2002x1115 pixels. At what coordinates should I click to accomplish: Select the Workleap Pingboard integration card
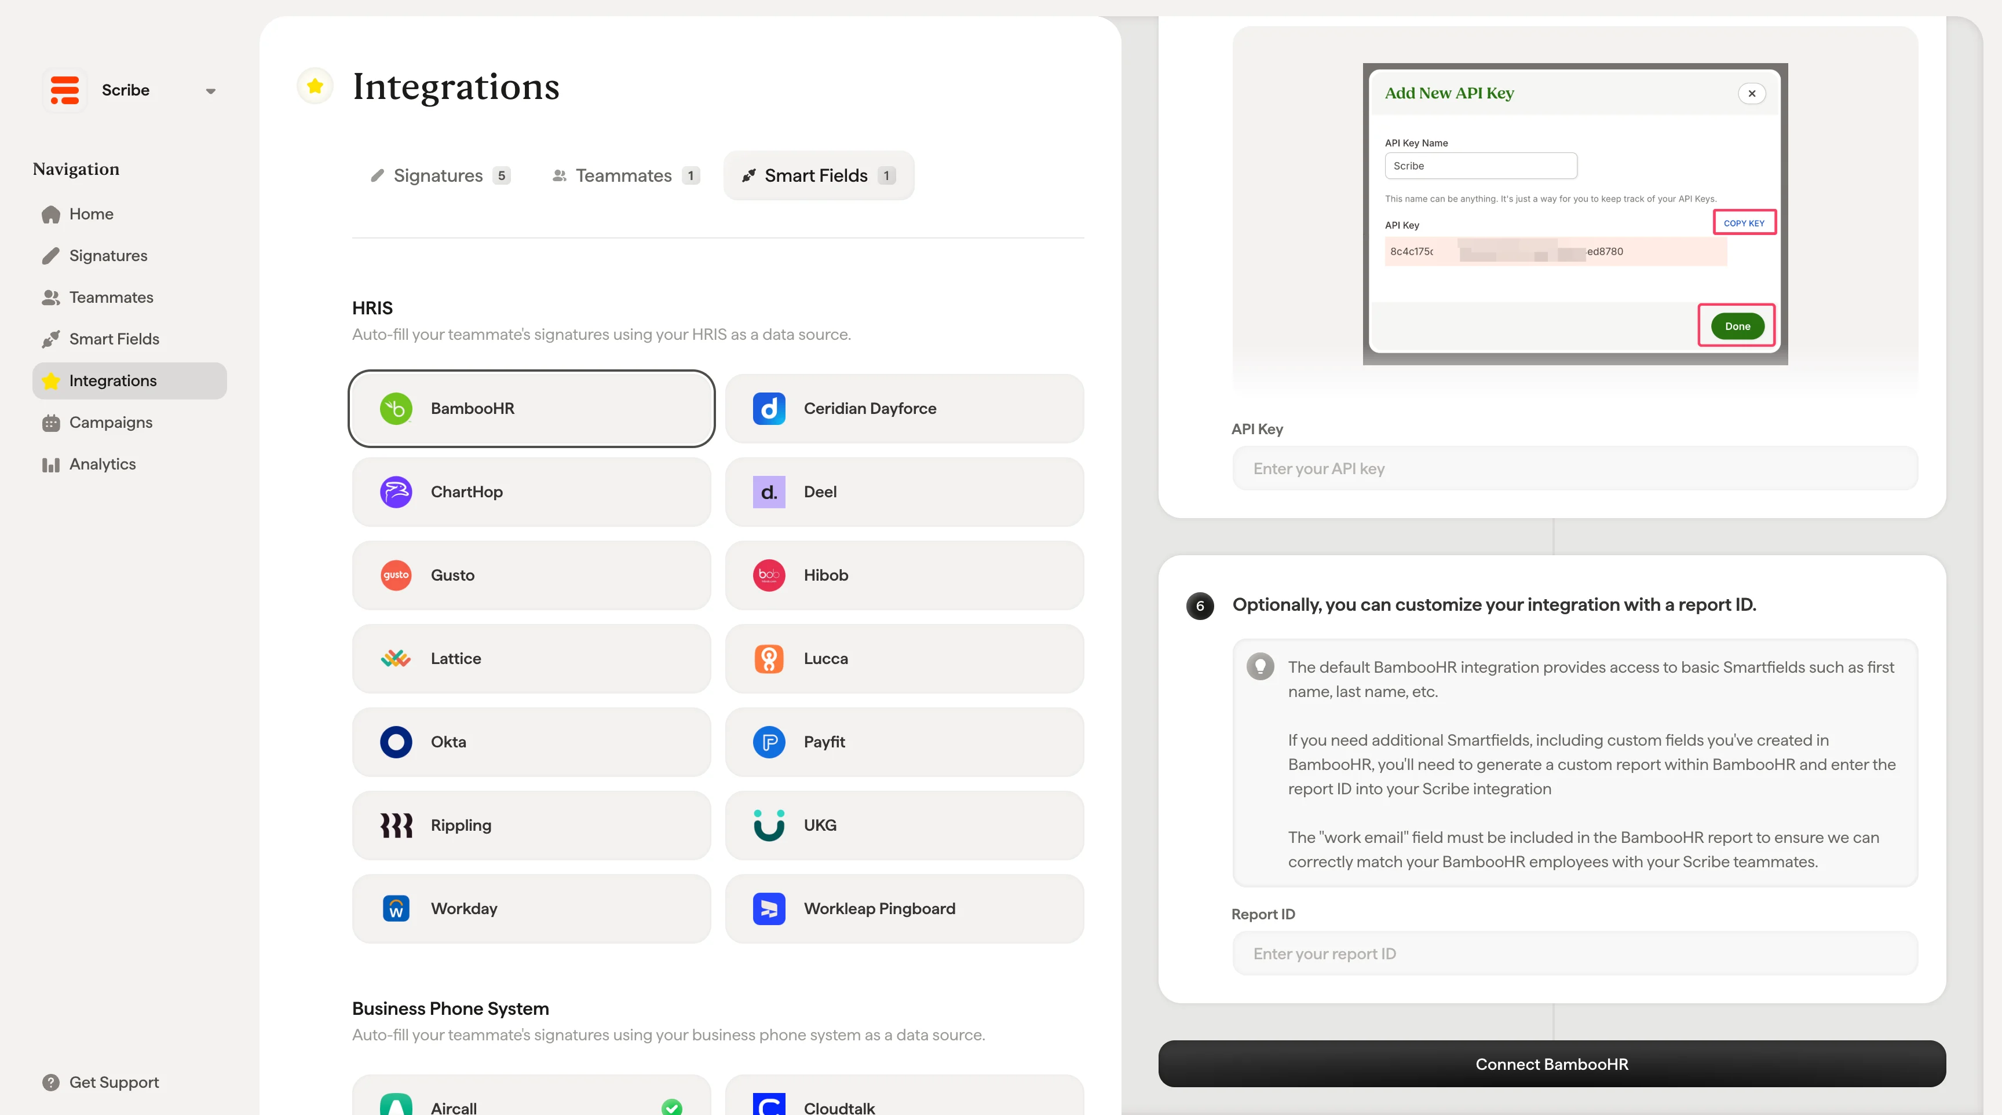(904, 908)
